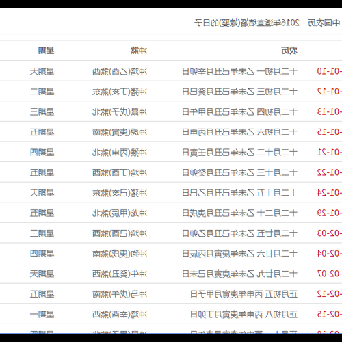Click 星期五 in the 01-15 row

(x=42, y=132)
